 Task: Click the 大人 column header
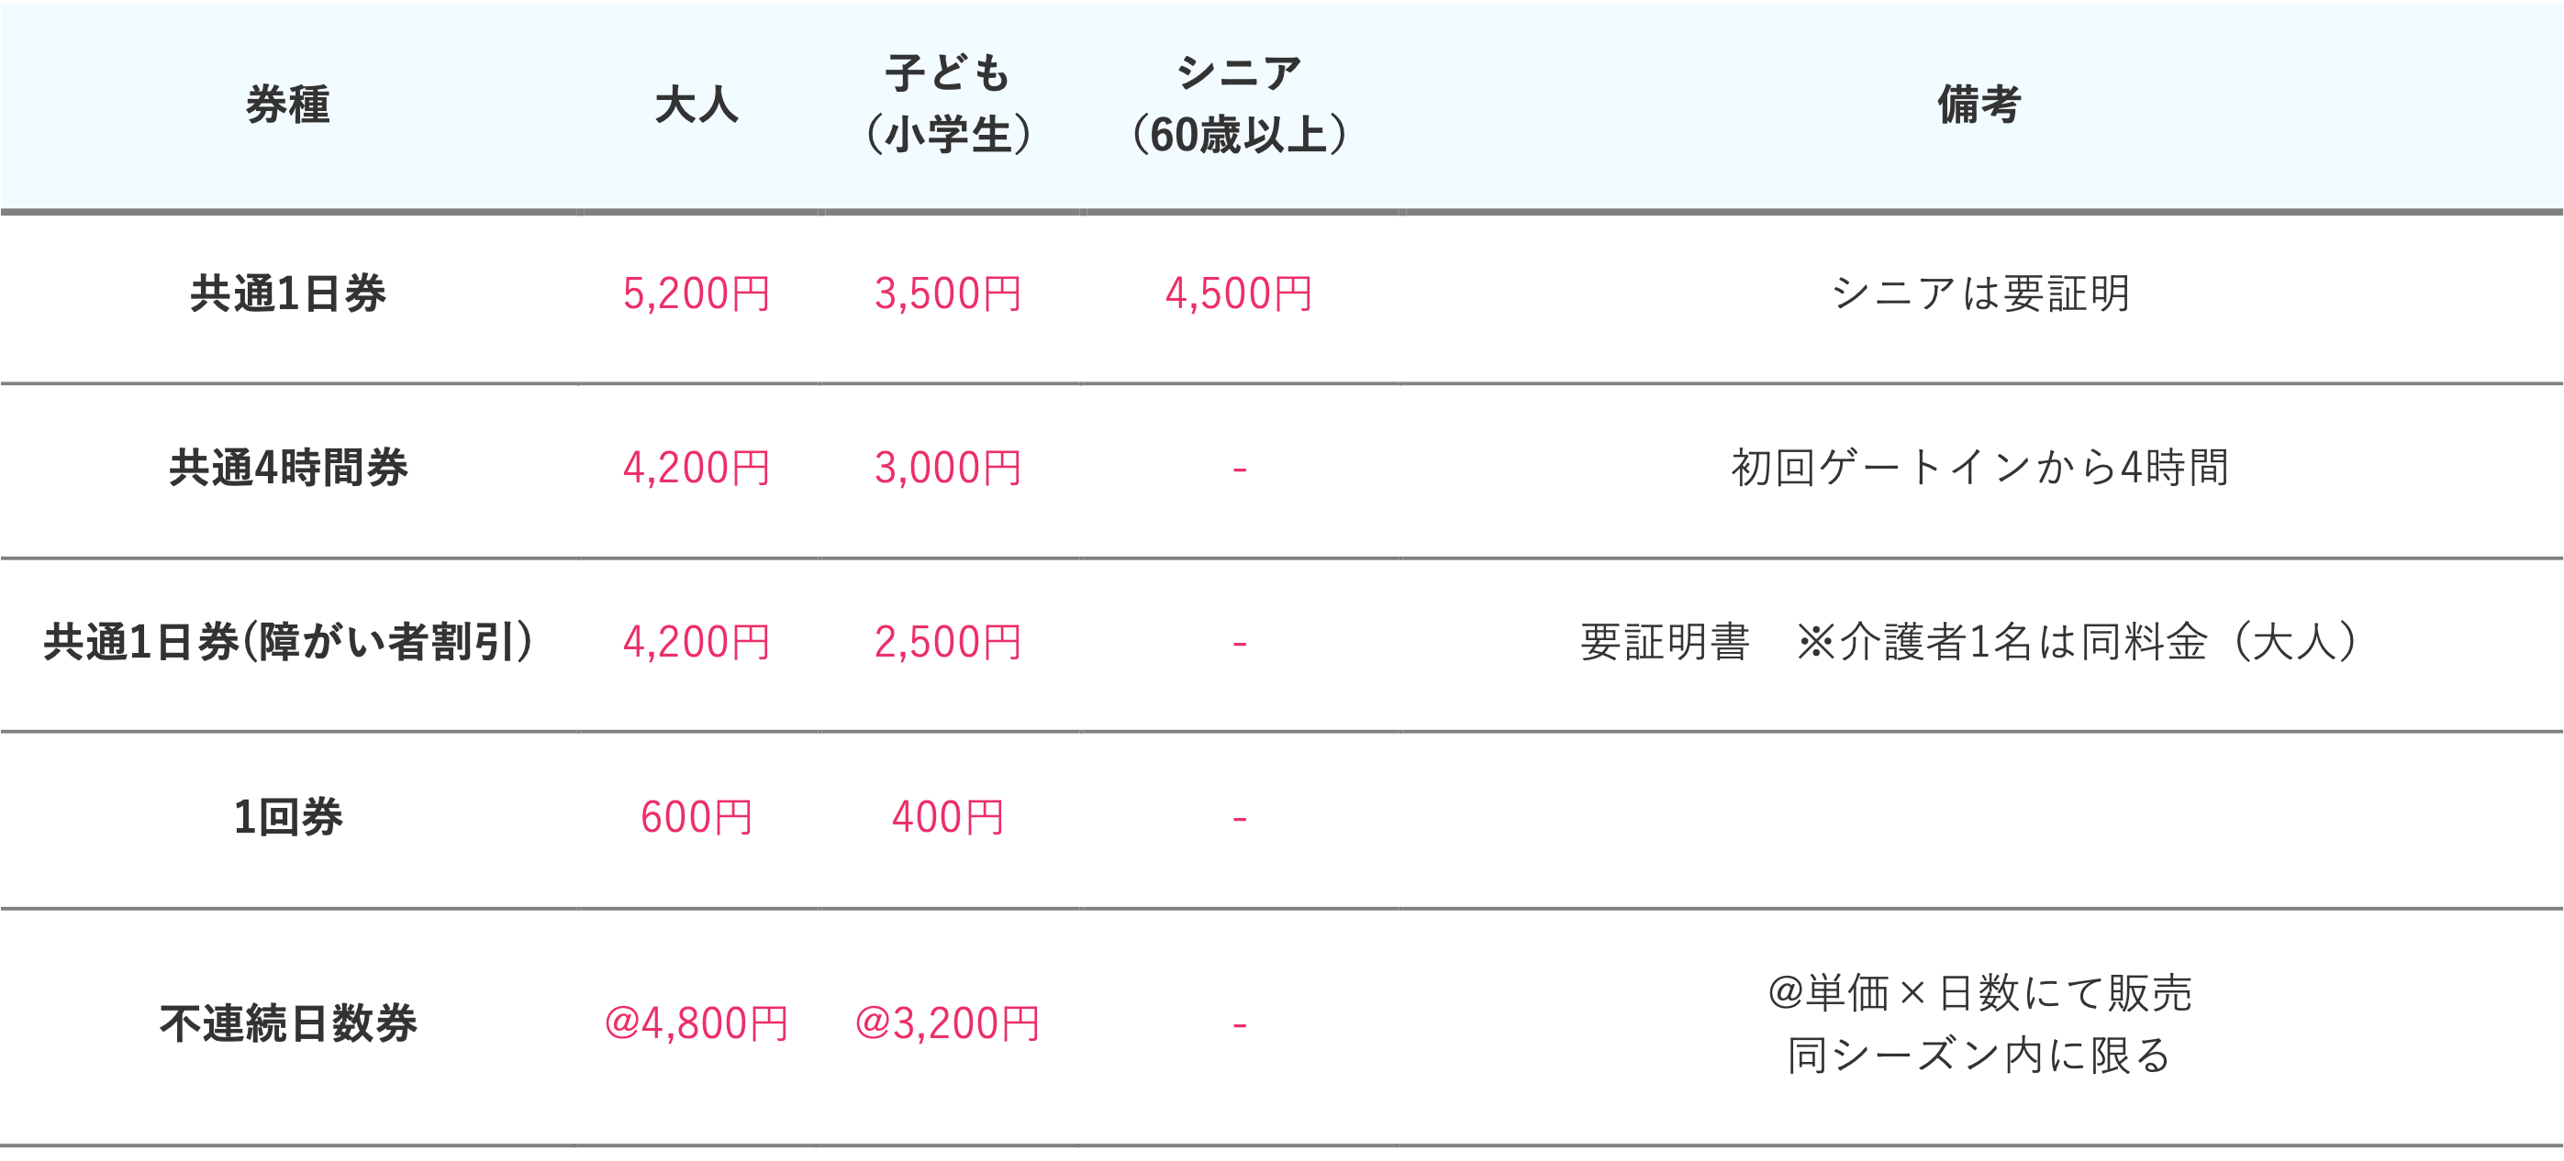[x=697, y=105]
